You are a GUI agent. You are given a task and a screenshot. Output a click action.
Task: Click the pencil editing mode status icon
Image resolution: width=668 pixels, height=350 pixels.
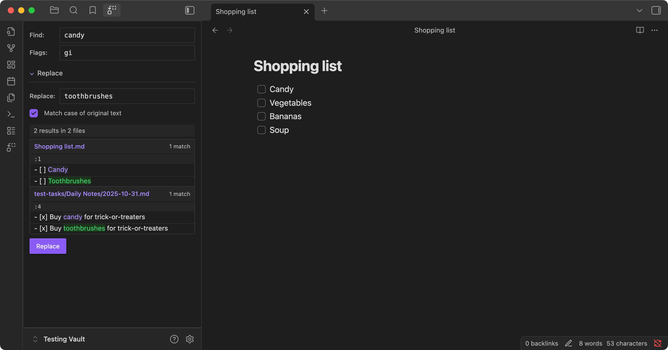click(568, 343)
